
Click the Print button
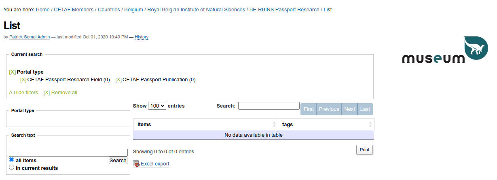(364, 150)
